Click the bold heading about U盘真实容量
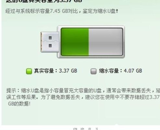 click(44, 1)
